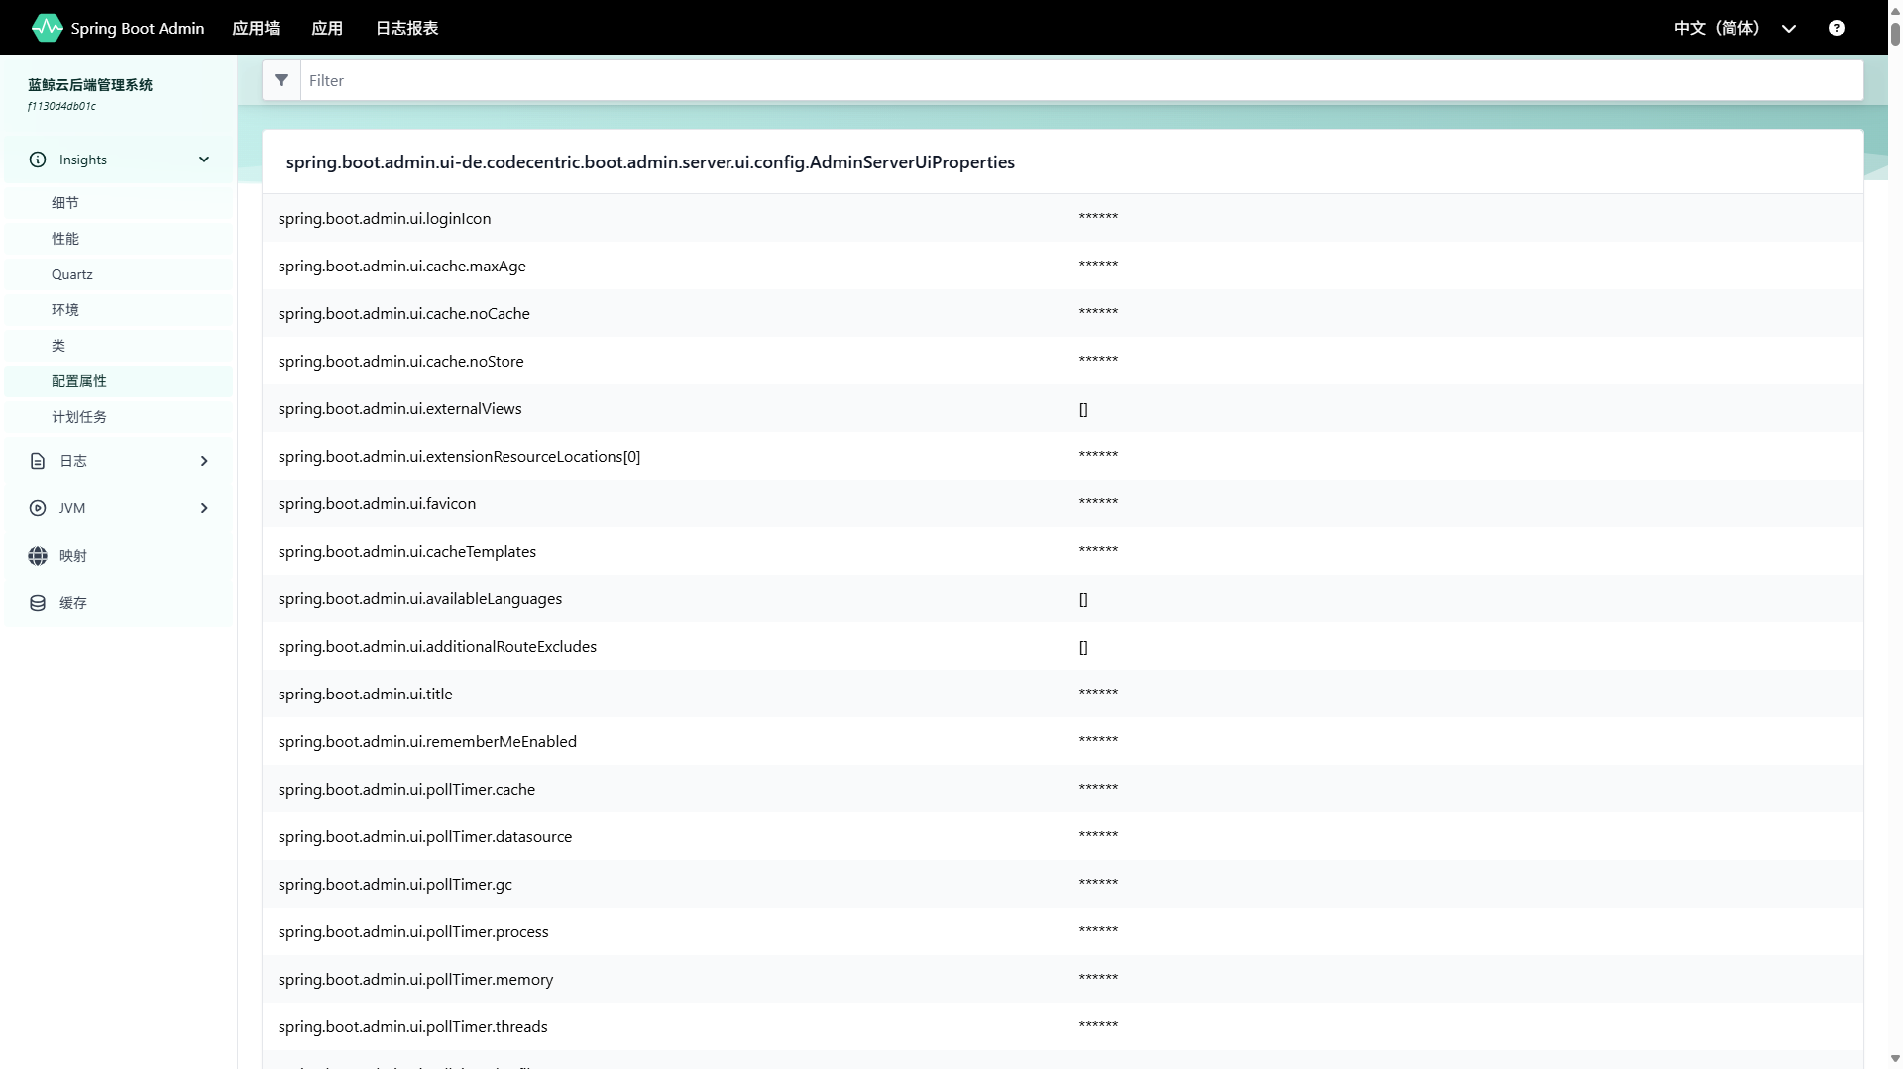Collapse the Insights section chevron
Viewport: 1903px width, 1069px height.
[x=204, y=160]
